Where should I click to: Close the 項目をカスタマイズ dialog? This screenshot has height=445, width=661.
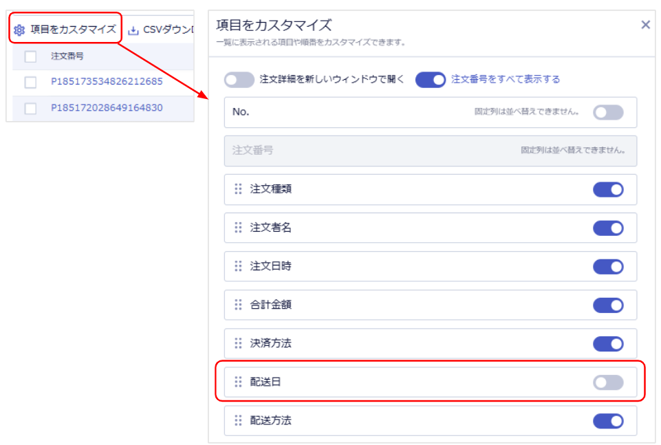tap(645, 25)
